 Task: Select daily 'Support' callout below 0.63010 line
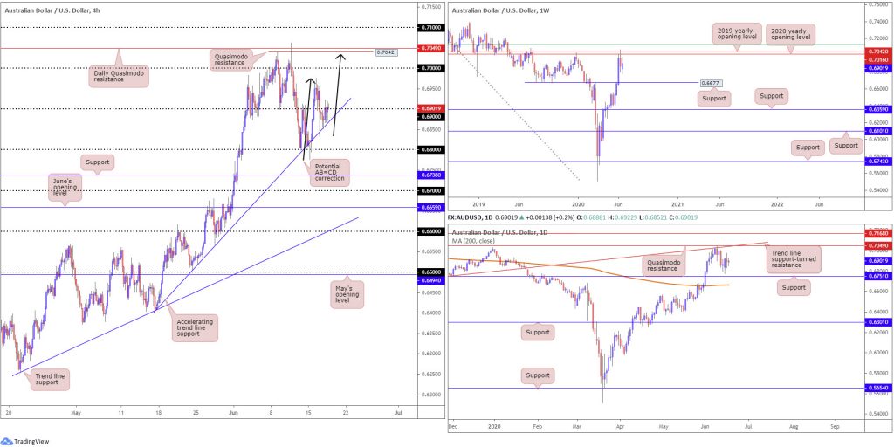coord(538,333)
